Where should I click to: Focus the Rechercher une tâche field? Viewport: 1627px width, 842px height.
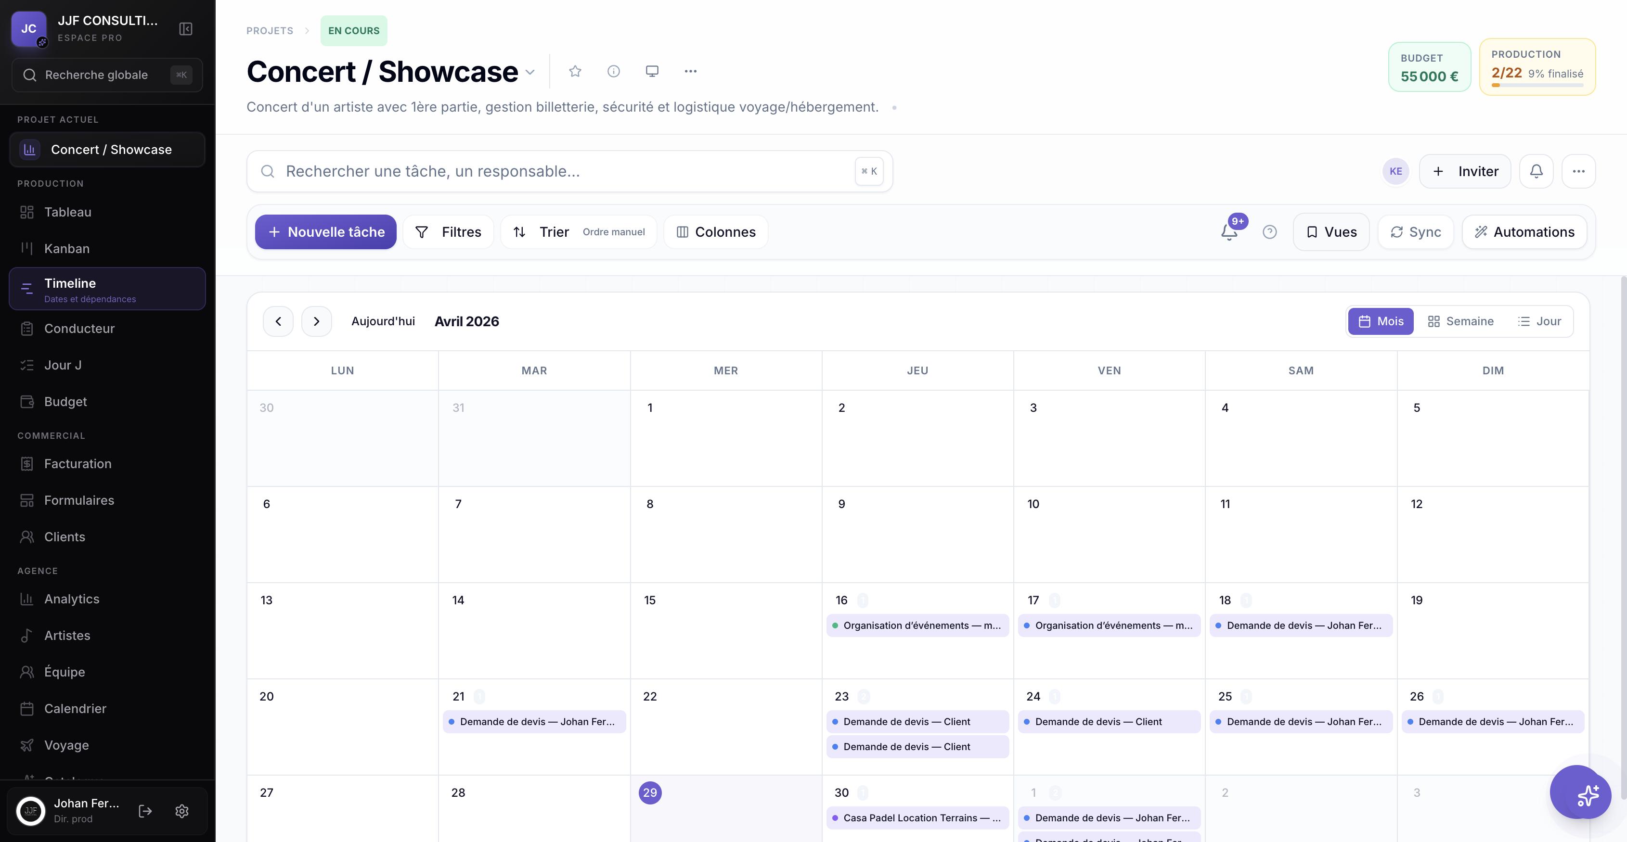tap(569, 171)
